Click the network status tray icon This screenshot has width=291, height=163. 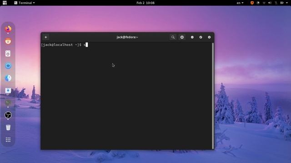point(264,3)
